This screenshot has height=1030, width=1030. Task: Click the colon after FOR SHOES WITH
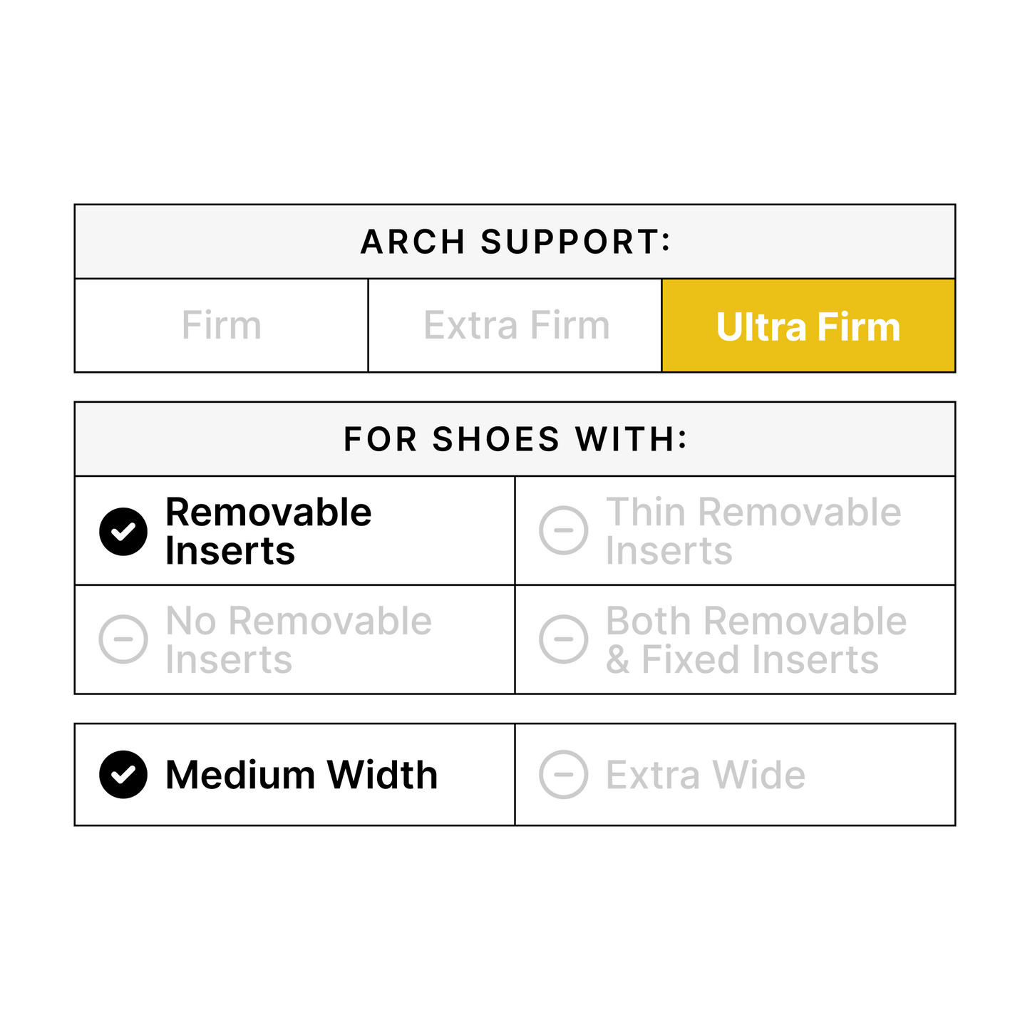pyautogui.click(x=682, y=440)
